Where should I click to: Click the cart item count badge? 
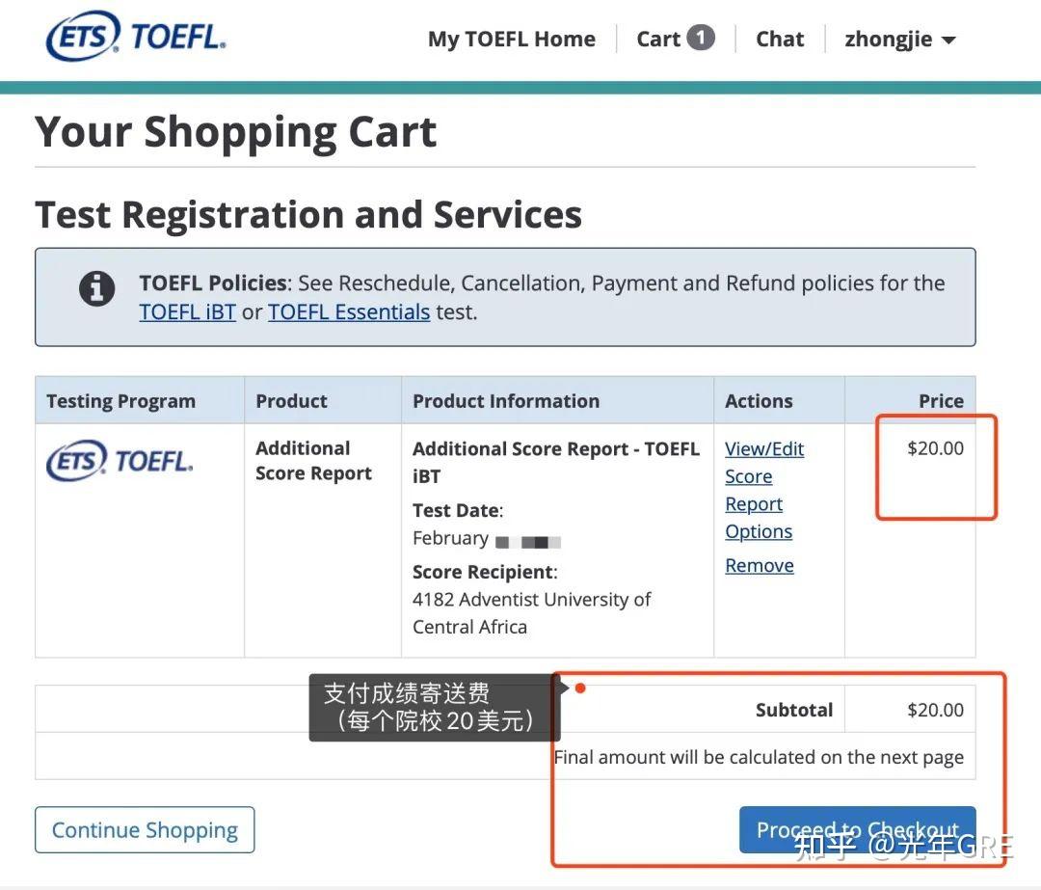(x=702, y=37)
